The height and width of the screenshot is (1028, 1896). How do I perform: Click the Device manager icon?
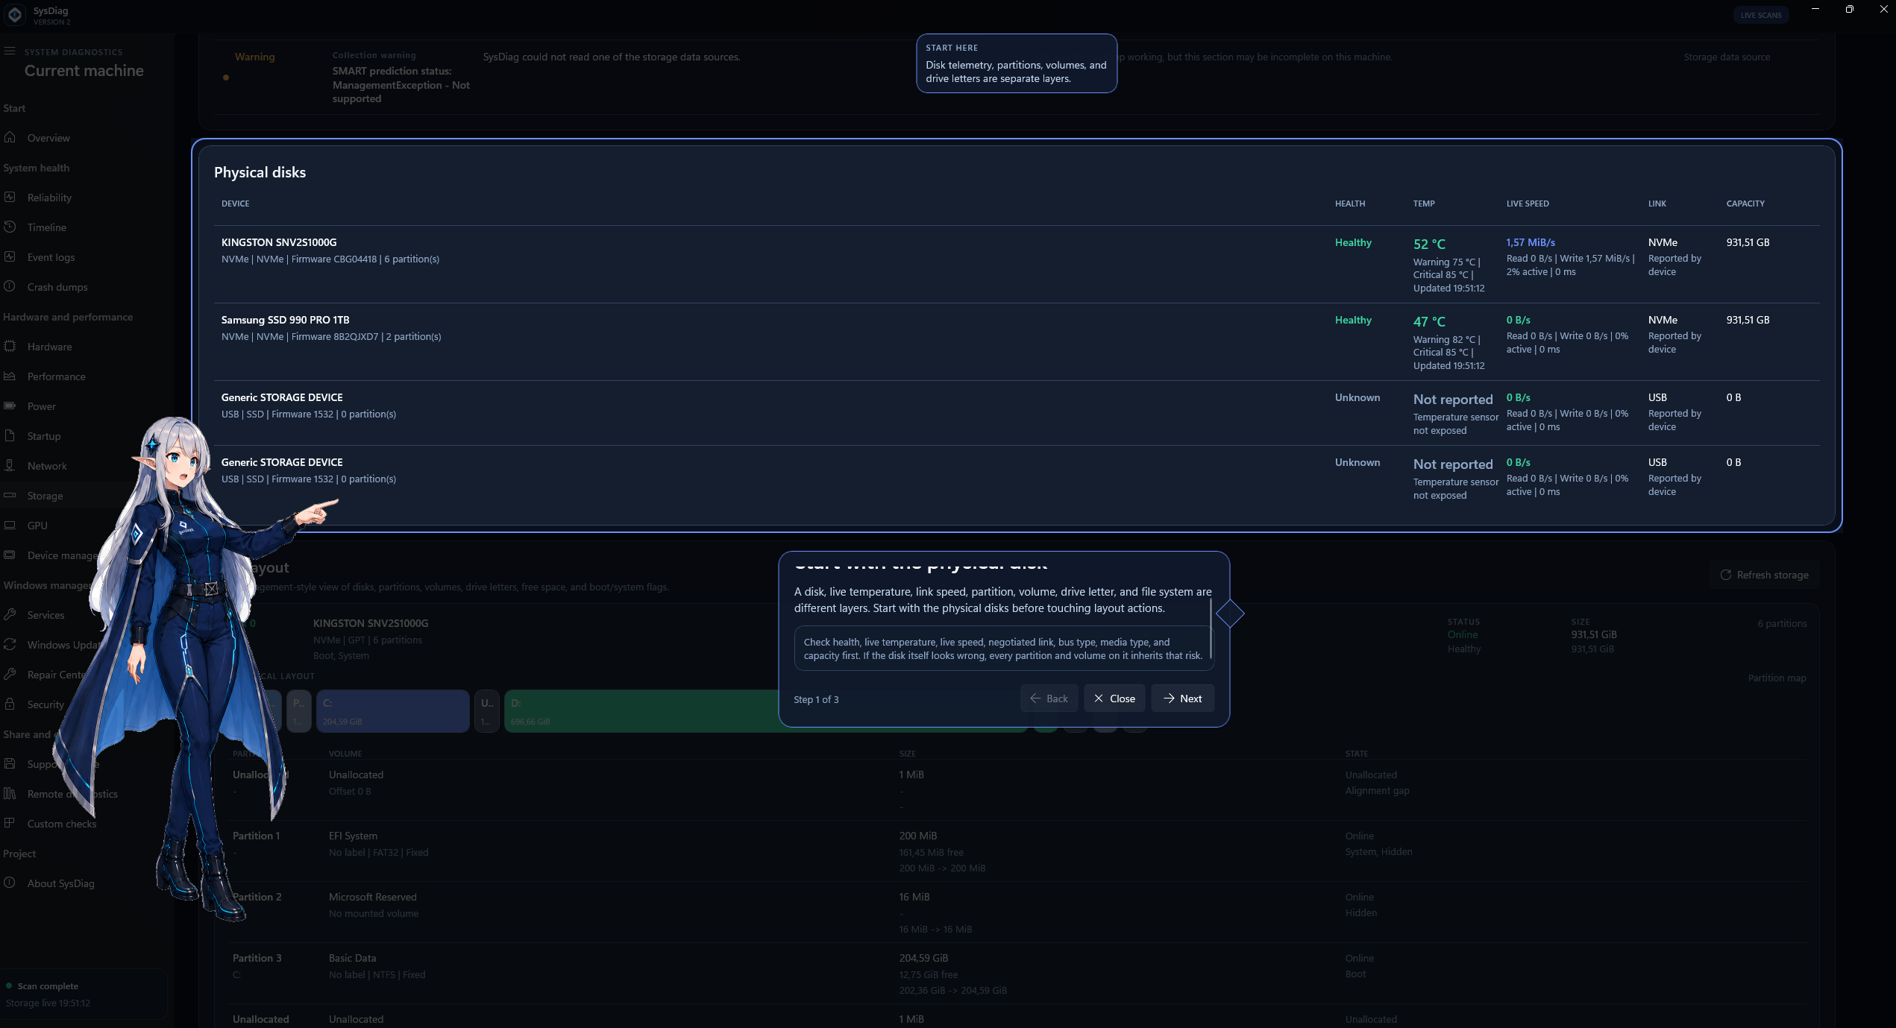point(10,555)
